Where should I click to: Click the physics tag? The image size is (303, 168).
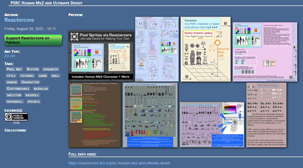[34, 101]
